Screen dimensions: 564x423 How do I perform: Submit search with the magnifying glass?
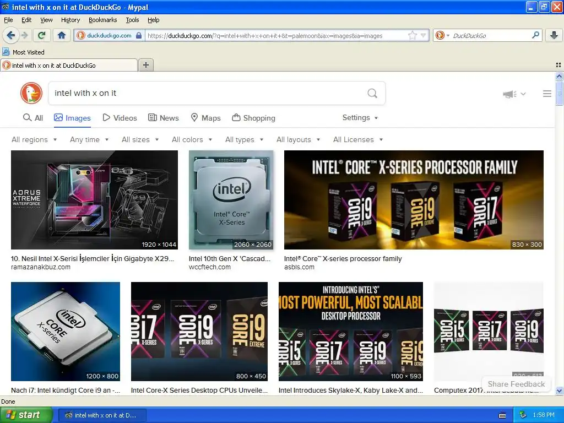tap(372, 94)
